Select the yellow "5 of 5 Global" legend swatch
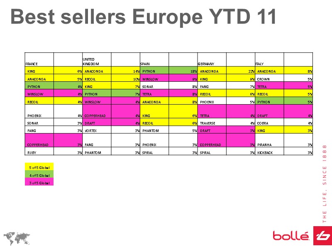332x249 pixels. pos(39,167)
